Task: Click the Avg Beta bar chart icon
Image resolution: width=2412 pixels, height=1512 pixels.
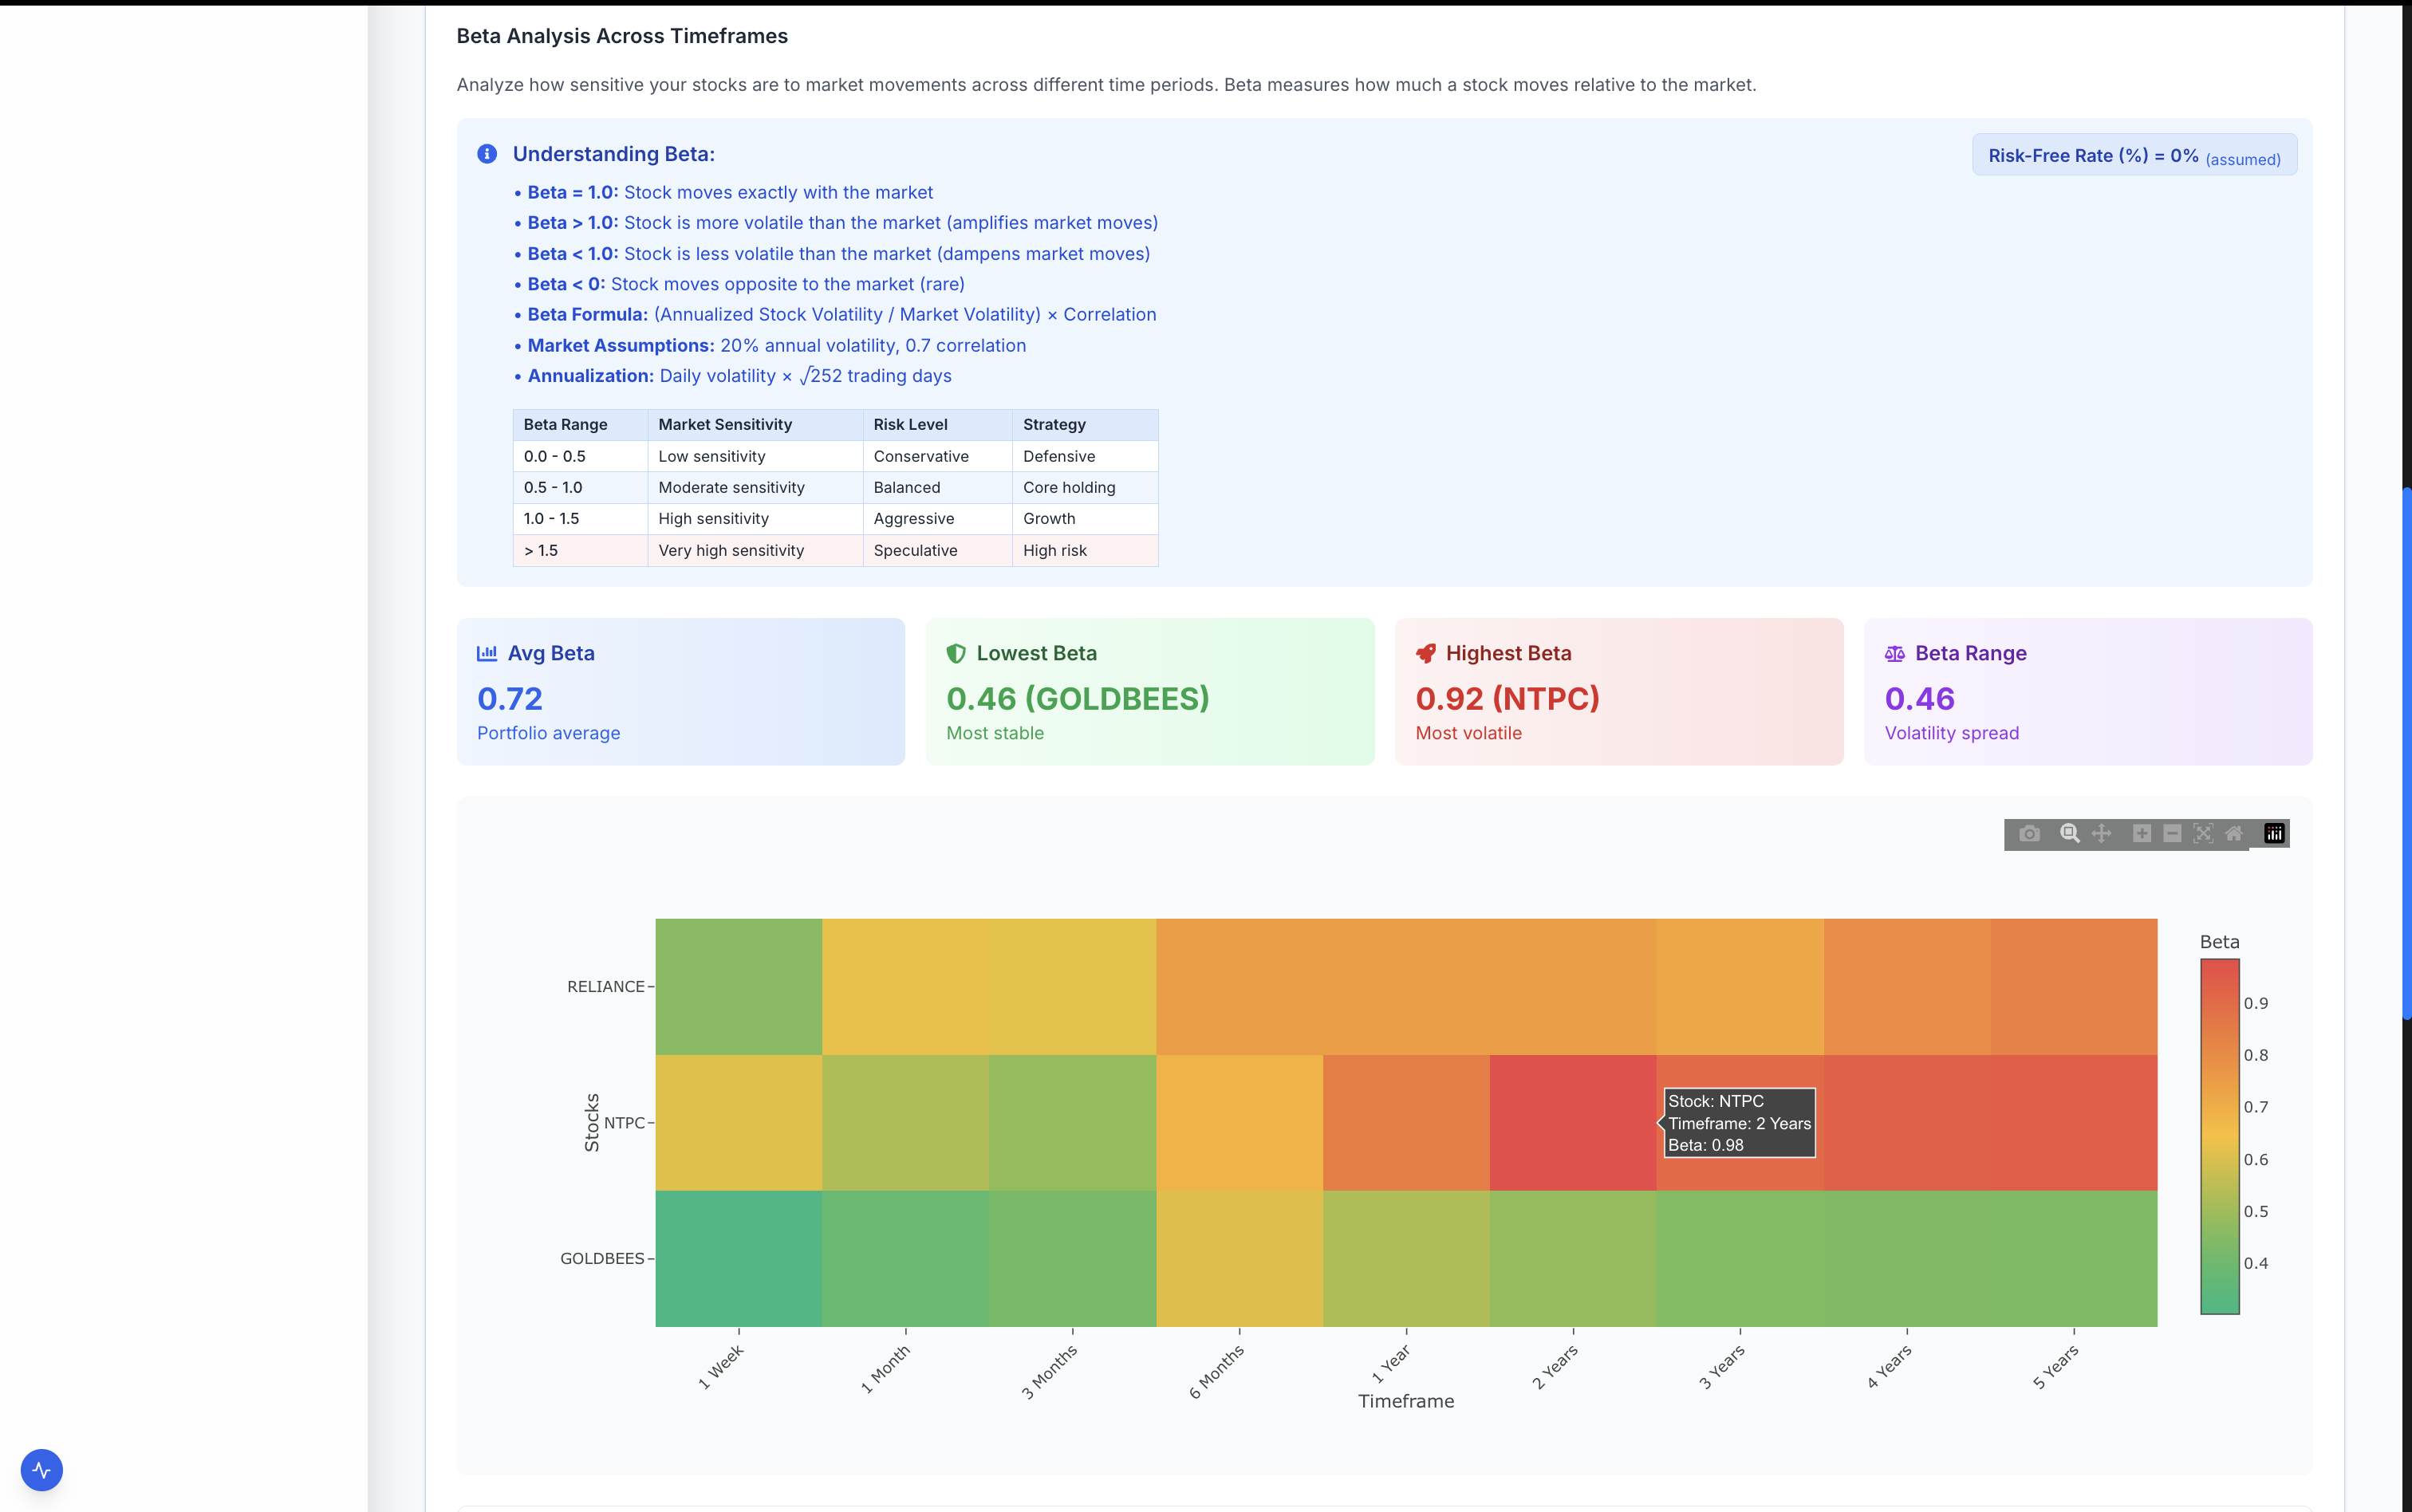Action: (x=487, y=653)
